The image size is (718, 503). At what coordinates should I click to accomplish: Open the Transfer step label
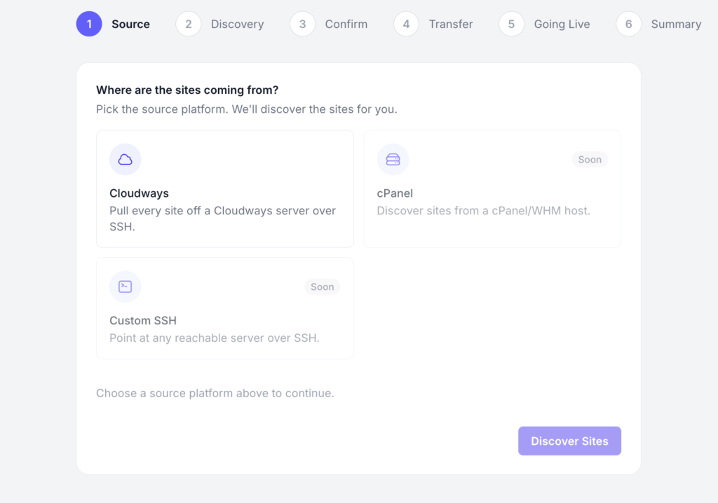point(451,24)
